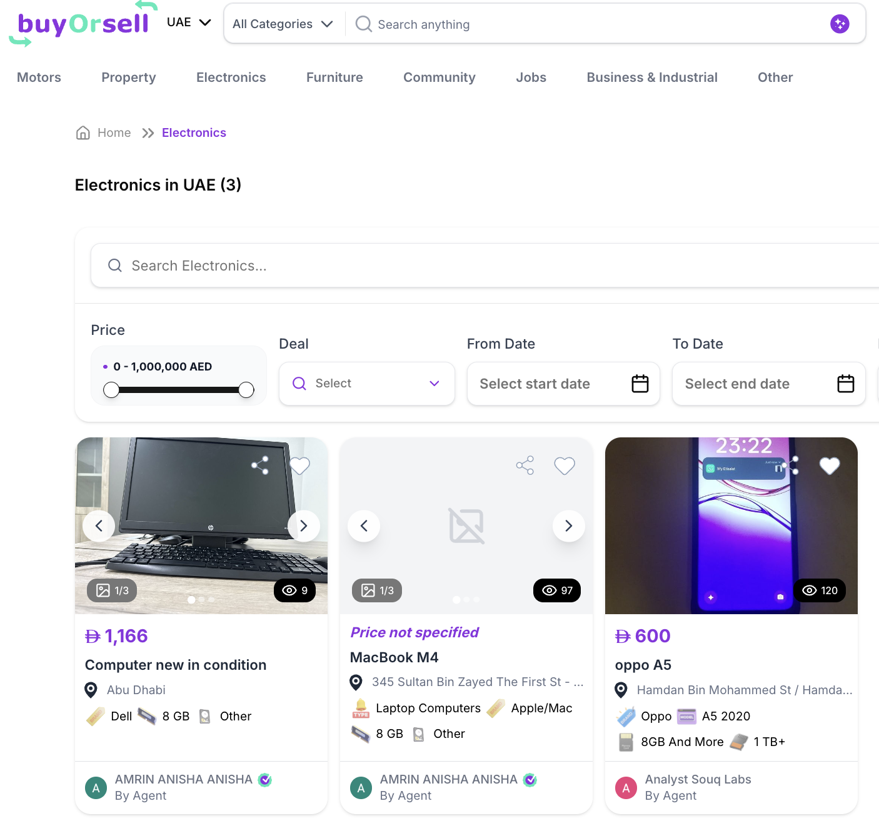Click the Apple/Mac brand tag icon

[496, 708]
